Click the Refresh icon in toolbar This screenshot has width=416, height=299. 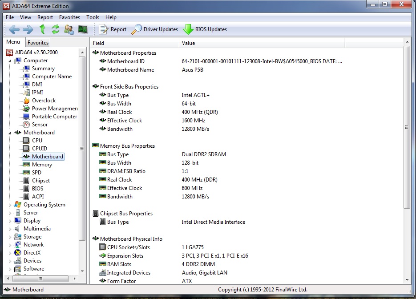click(55, 29)
